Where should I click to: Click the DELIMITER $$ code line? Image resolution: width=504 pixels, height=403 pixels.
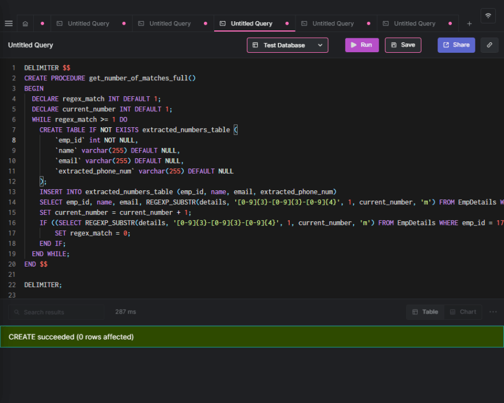[47, 68]
